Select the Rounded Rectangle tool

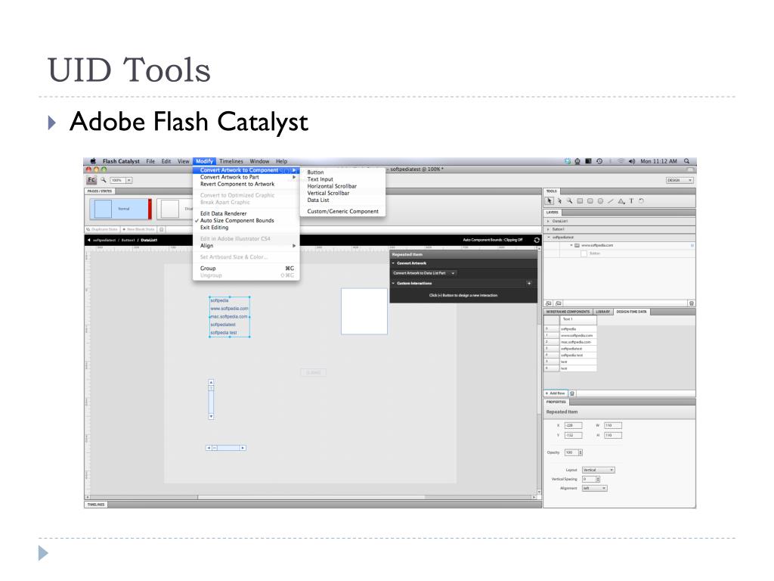tap(590, 201)
